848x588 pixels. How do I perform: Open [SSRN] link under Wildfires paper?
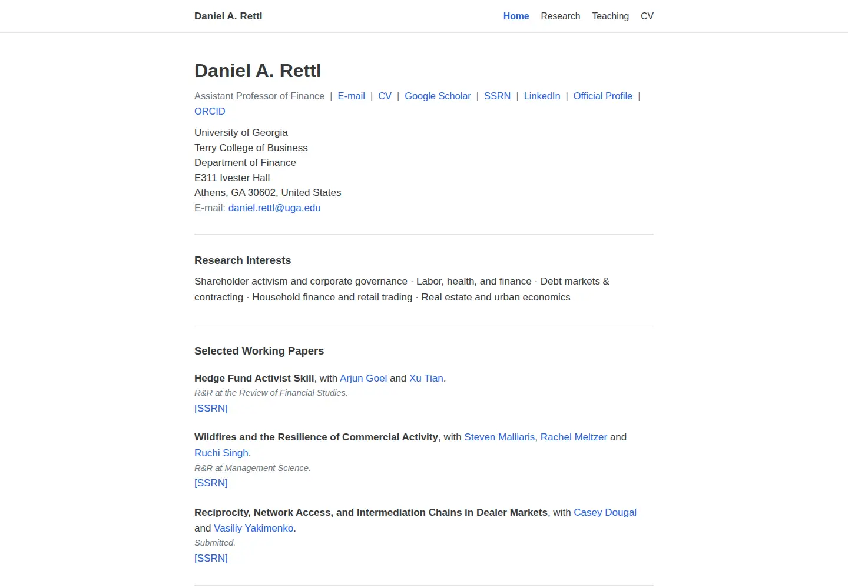[x=211, y=483]
